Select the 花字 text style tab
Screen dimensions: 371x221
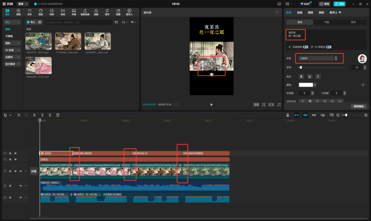pos(353,22)
